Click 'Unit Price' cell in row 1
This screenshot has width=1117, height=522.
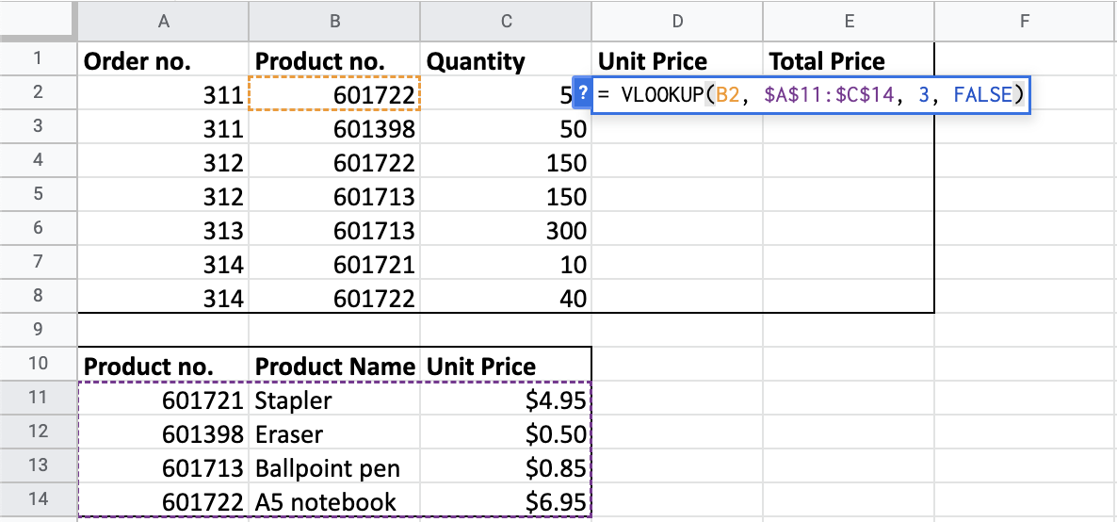tap(677, 59)
